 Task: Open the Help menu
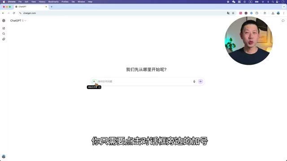tap(90, 2)
